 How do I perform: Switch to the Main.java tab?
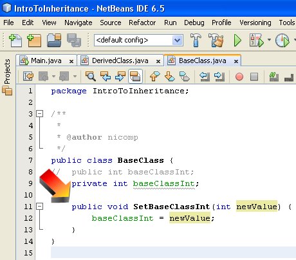coord(46,60)
